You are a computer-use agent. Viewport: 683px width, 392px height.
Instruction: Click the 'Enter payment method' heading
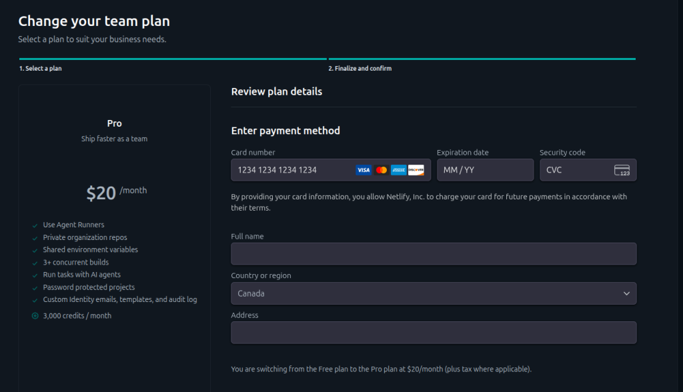[285, 131]
